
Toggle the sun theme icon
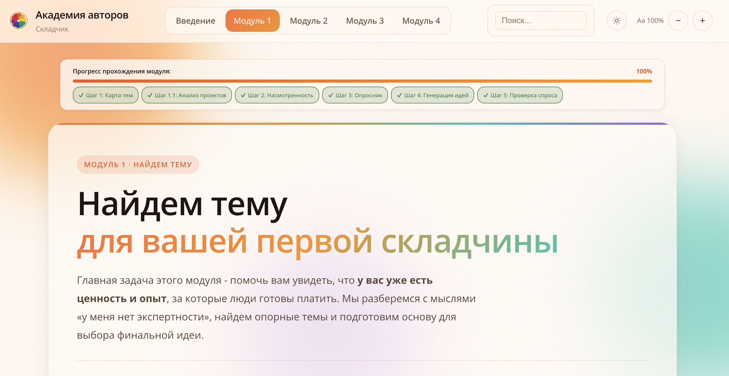pos(616,21)
